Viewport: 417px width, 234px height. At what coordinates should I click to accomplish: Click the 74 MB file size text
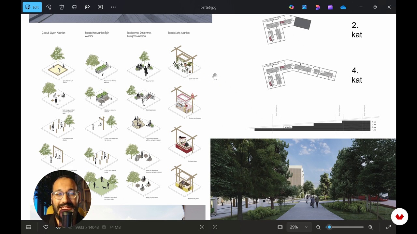[x=115, y=227]
